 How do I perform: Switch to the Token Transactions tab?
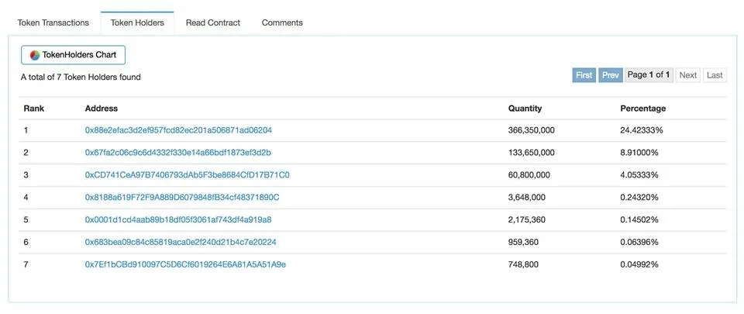pos(53,22)
